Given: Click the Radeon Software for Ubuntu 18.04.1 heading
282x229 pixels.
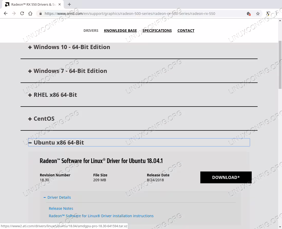Looking at the screenshot, I should [101, 161].
